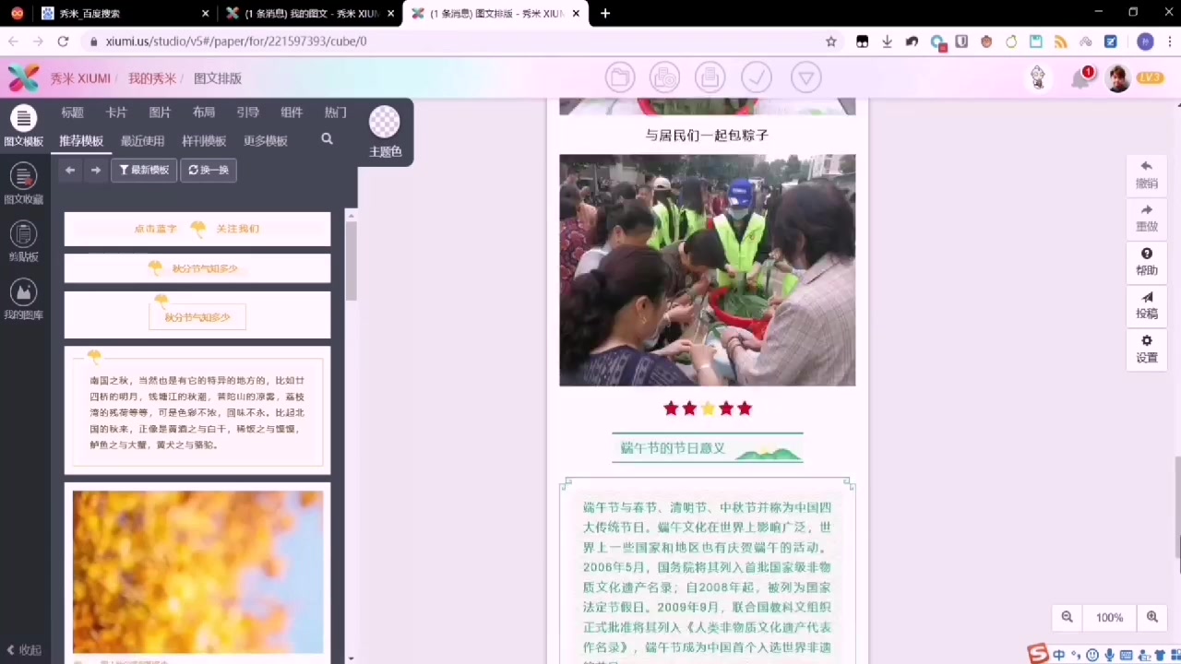Open the 投稿 submission tool
The height and width of the screenshot is (664, 1181).
[x=1146, y=304]
